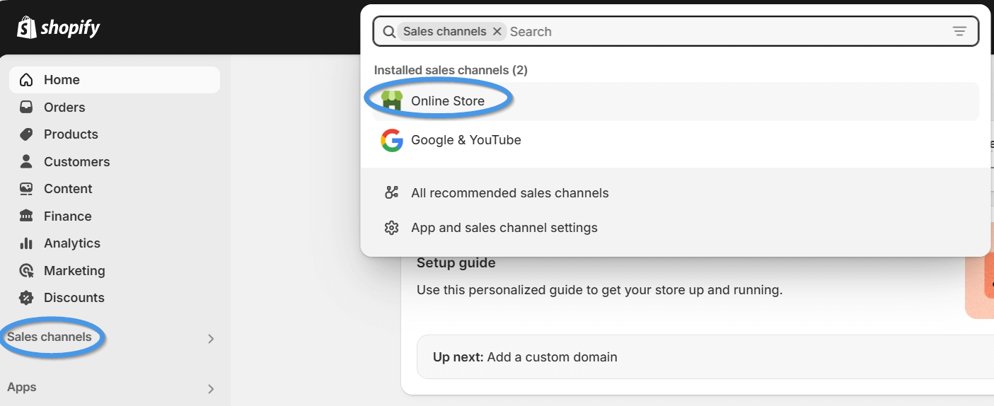The image size is (994, 406).
Task: Click Installed sales channels (2) label
Action: [451, 70]
